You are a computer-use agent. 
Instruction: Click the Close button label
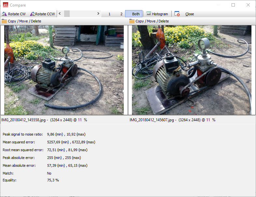coord(190,14)
